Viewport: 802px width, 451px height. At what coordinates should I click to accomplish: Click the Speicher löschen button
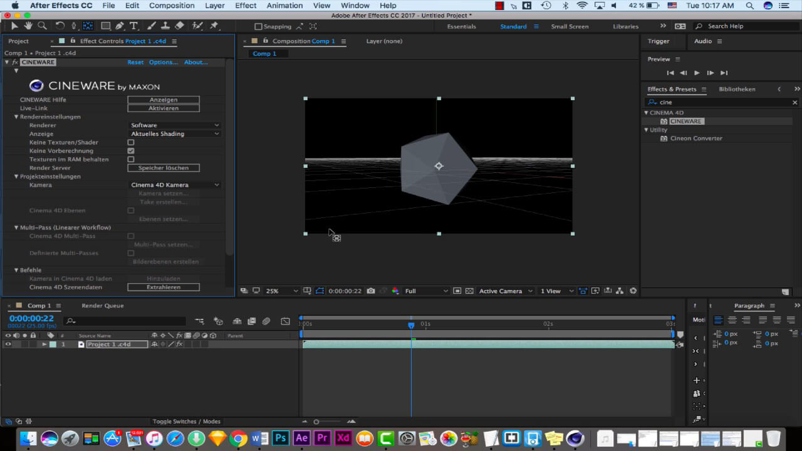(x=164, y=168)
